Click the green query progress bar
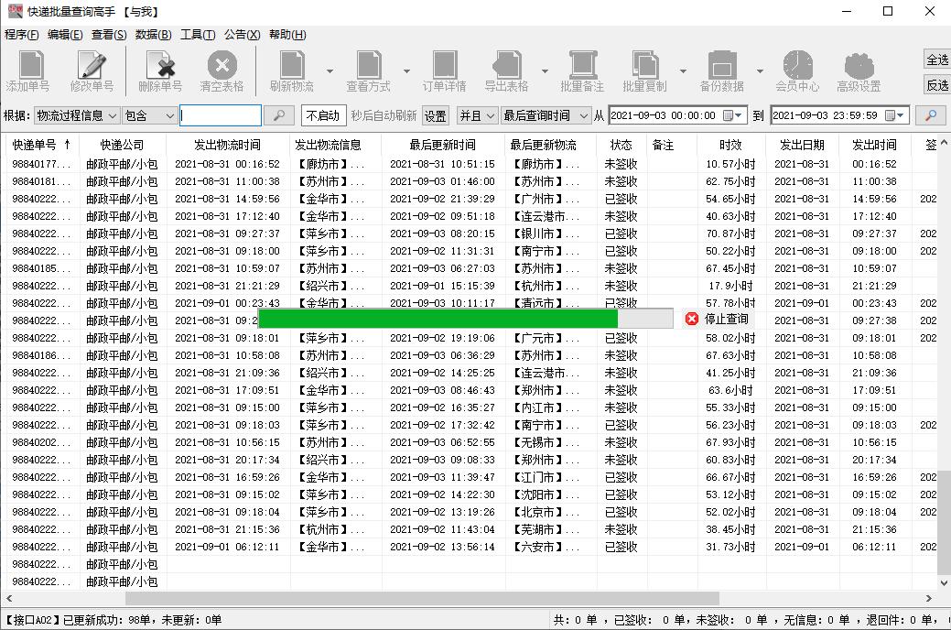 (x=439, y=319)
